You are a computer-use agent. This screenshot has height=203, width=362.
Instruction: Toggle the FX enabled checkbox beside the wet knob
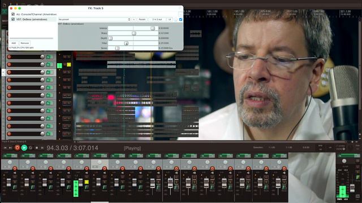(180, 20)
